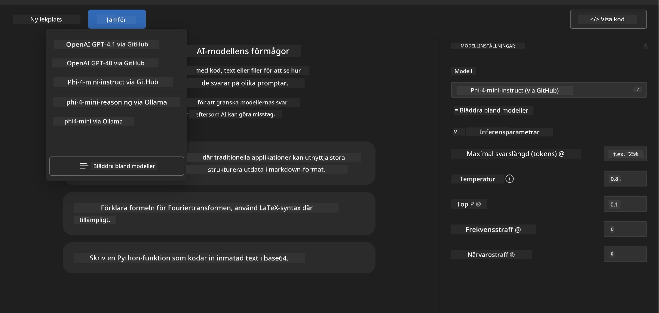Select phi4-mini via Ollama entry
The height and width of the screenshot is (313, 659).
coord(93,121)
